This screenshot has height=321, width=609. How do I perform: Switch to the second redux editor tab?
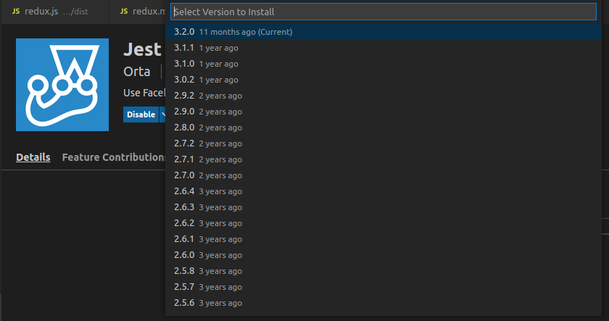click(x=138, y=12)
